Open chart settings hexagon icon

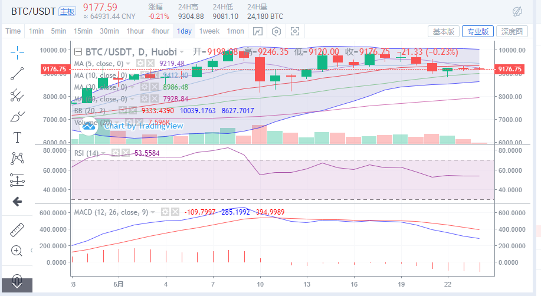click(276, 31)
